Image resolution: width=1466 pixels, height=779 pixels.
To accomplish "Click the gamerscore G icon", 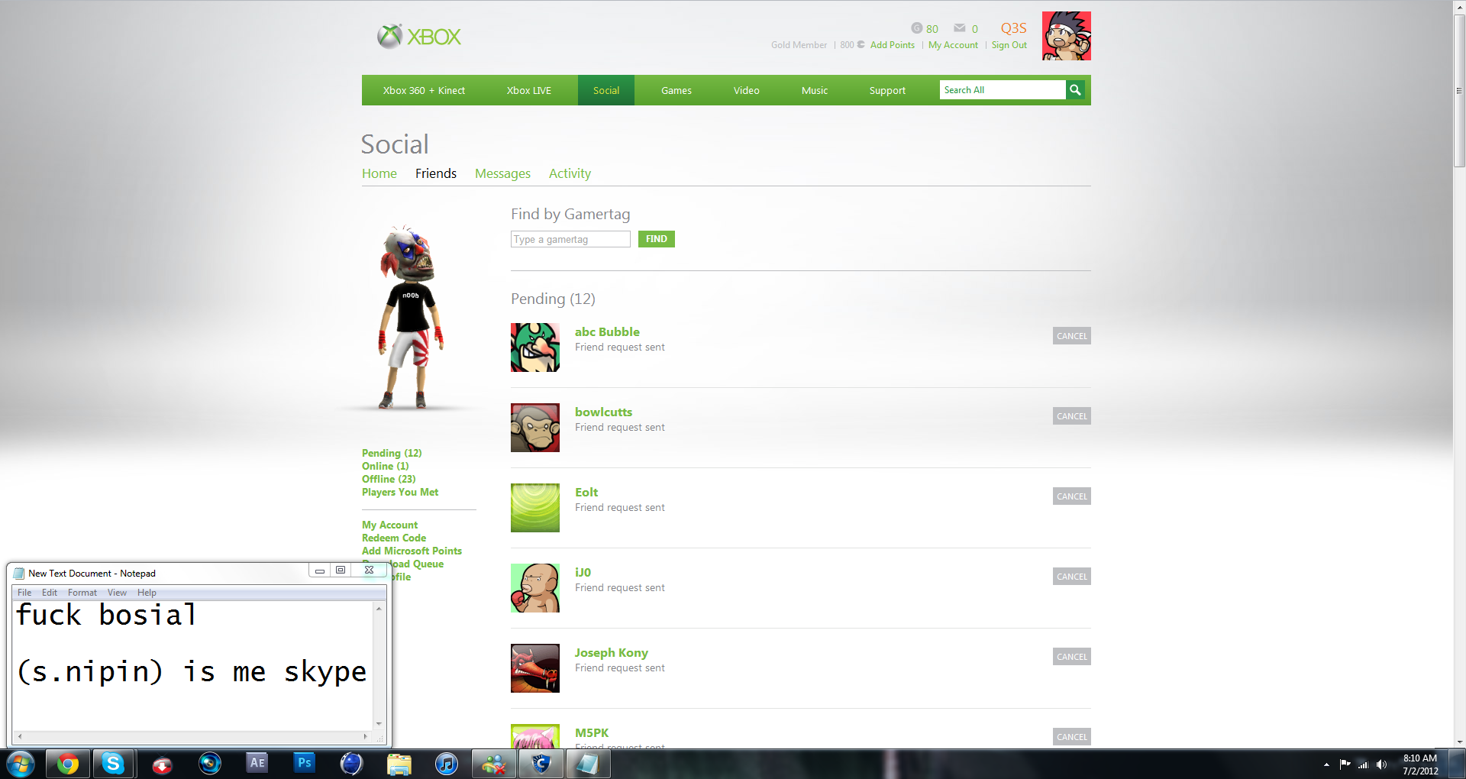I will click(916, 28).
